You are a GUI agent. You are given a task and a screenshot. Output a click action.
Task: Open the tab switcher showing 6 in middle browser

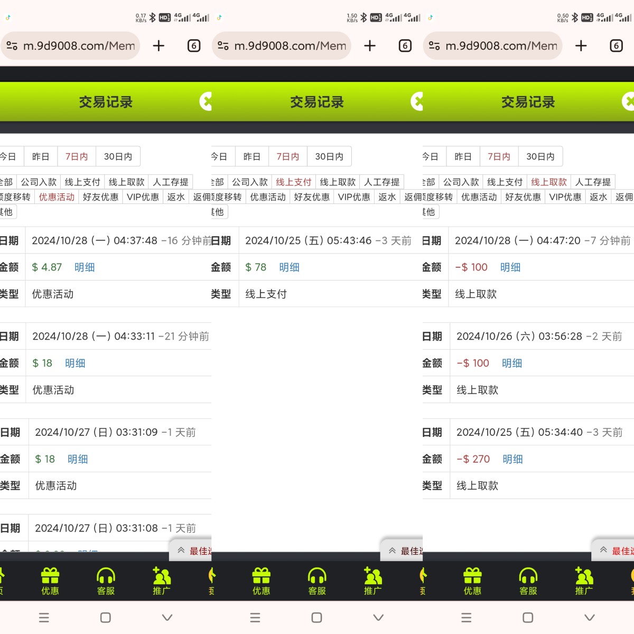pos(405,46)
